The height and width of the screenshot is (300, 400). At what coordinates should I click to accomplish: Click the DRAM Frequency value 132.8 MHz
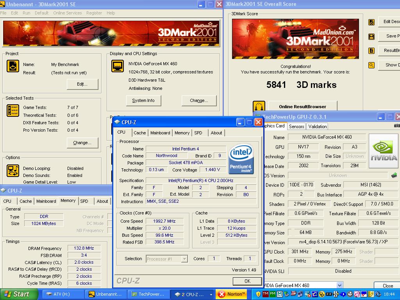(x=84, y=248)
